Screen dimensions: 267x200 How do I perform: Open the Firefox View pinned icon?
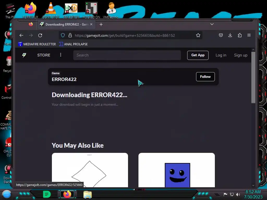pyautogui.click(x=31, y=24)
